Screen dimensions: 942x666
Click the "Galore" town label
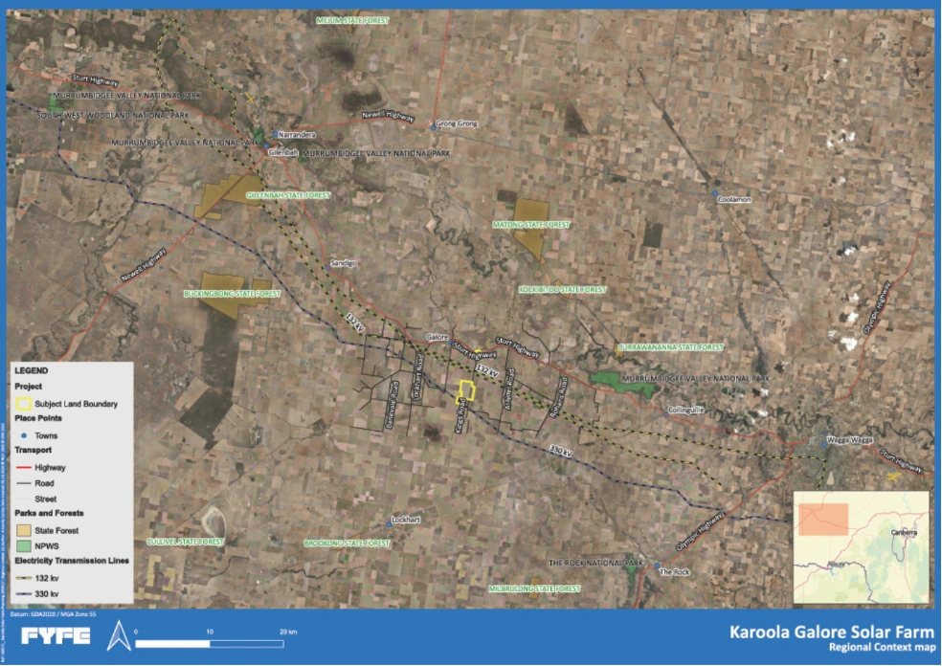(x=437, y=338)
